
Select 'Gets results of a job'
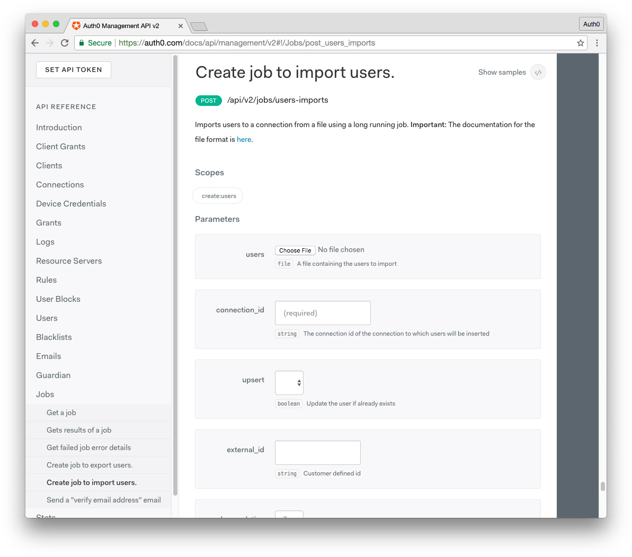(99, 430)
